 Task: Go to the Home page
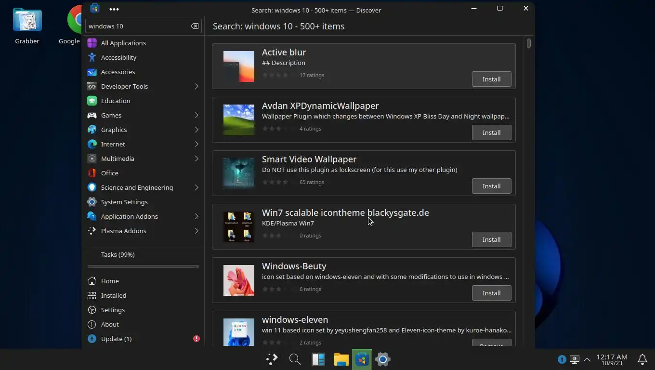coord(143,281)
